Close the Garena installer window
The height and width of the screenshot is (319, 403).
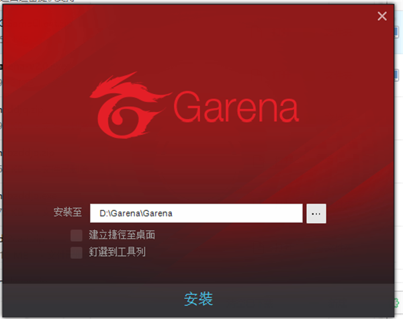[382, 16]
